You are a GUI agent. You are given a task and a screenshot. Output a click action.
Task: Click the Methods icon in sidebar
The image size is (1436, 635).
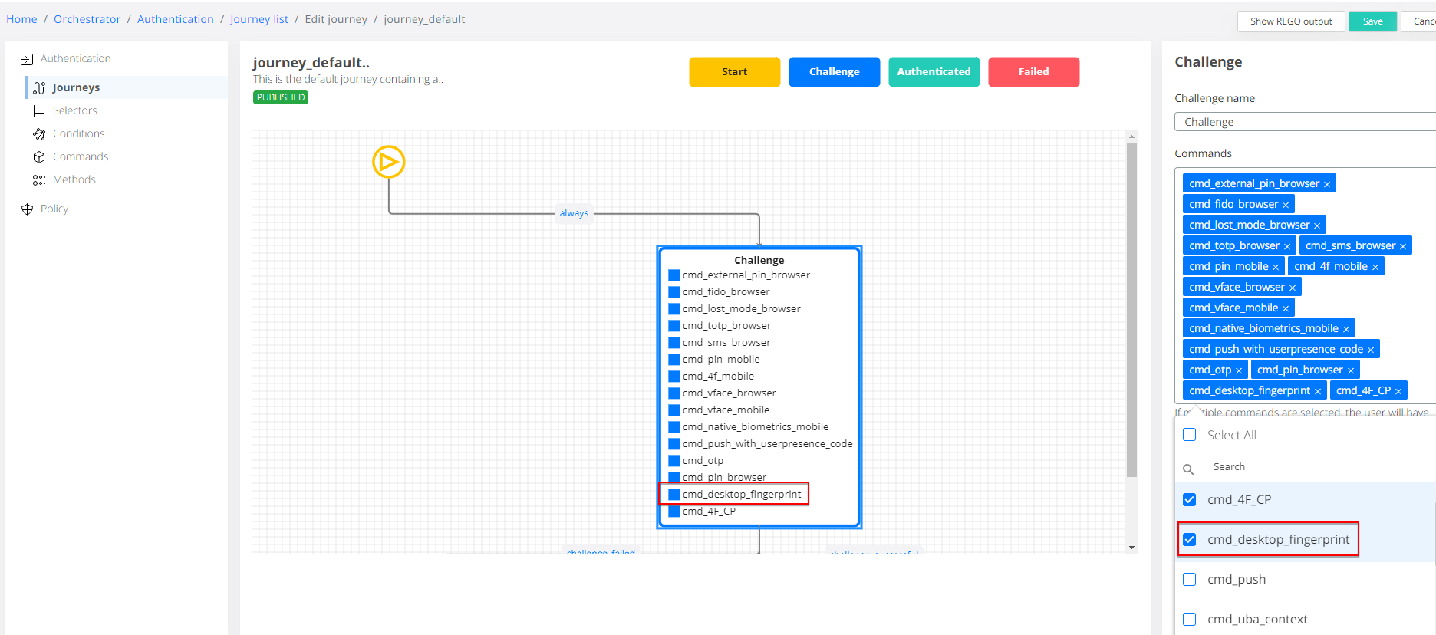[39, 180]
